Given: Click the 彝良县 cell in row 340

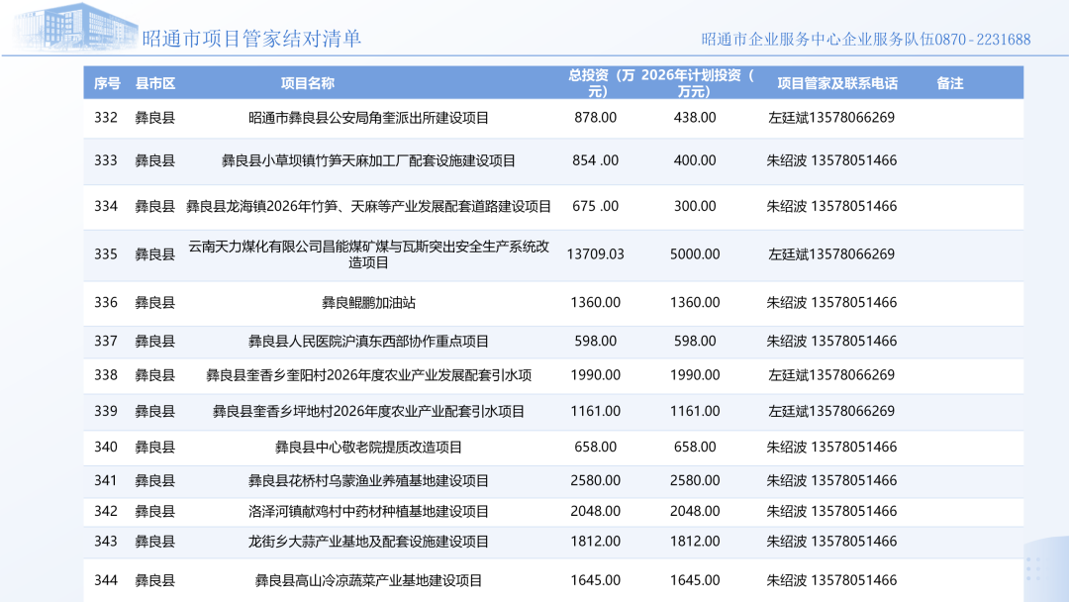Looking at the screenshot, I should pos(154,447).
